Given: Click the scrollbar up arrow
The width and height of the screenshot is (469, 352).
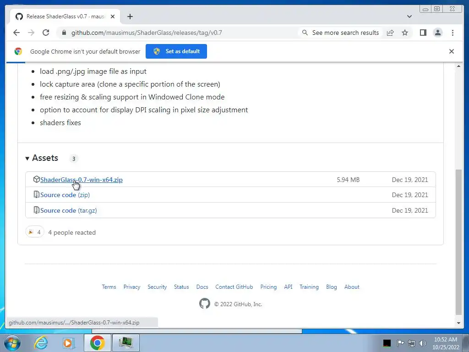Looking at the screenshot, I should pyautogui.click(x=458, y=66).
